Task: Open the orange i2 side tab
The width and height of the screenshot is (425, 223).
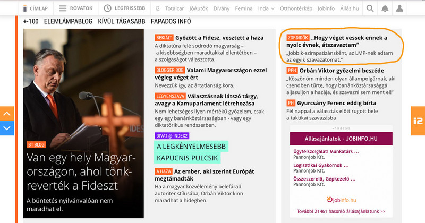Action: (x=418, y=121)
